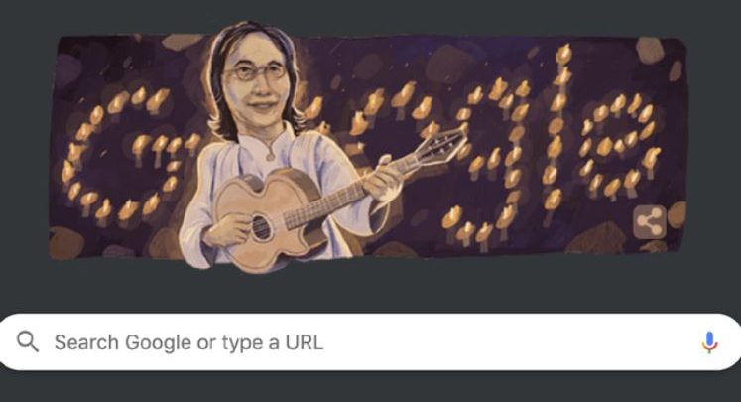Click the acoustic guitar body in the doodle

click(x=270, y=220)
